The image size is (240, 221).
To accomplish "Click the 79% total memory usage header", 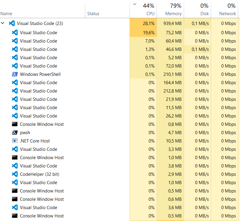I will tap(176, 6).
